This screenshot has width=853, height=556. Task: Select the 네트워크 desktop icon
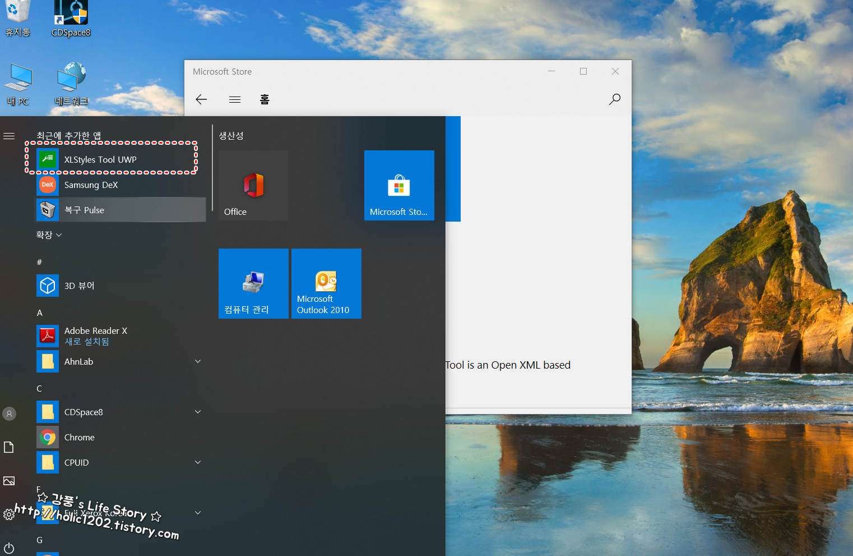pos(71,84)
